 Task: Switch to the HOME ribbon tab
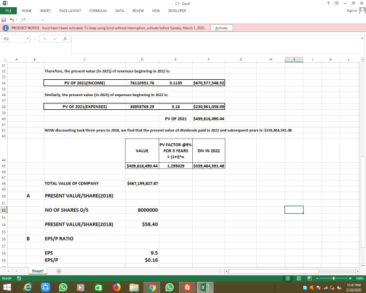tap(27, 10)
